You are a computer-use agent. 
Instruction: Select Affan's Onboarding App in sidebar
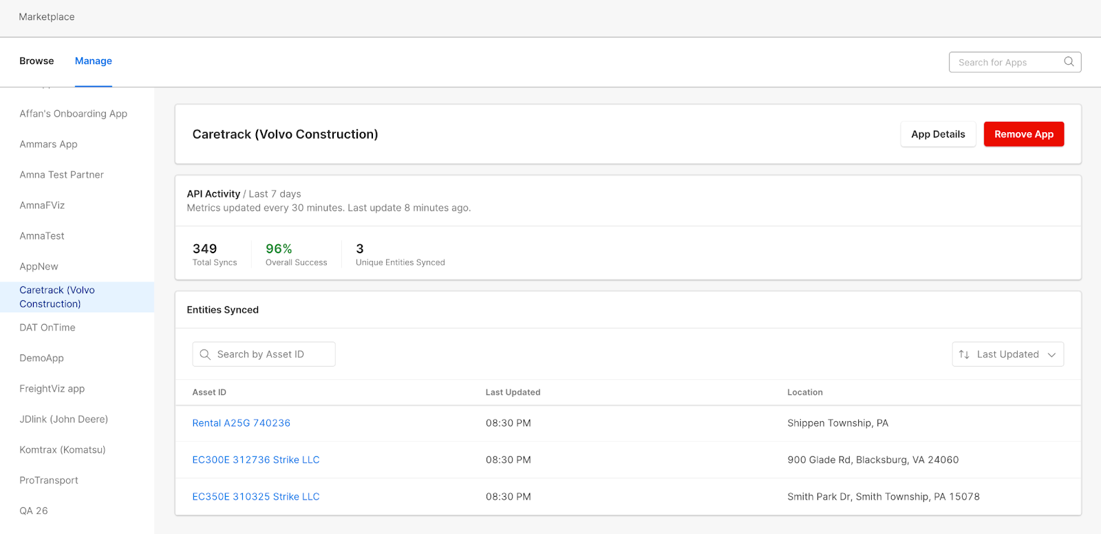coord(74,114)
